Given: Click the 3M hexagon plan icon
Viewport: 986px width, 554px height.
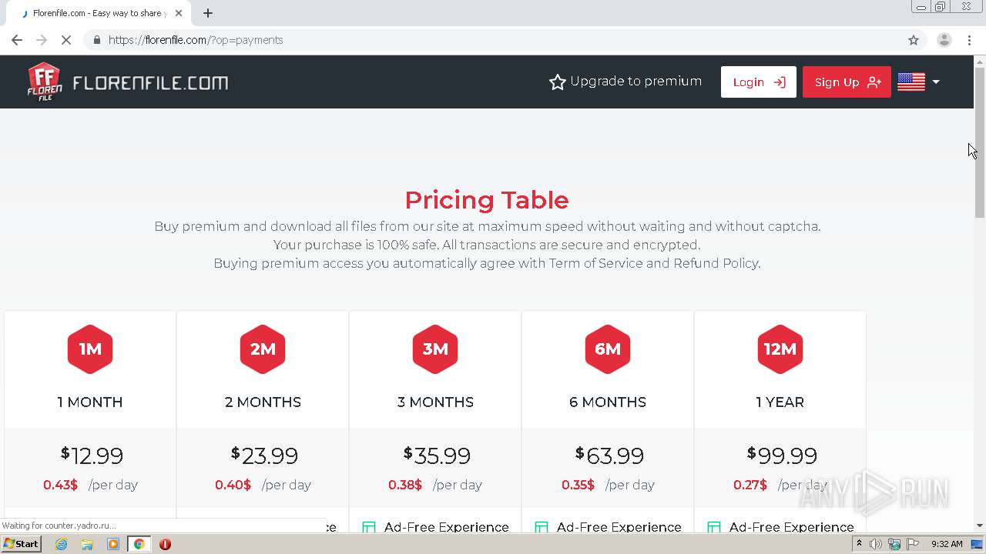Looking at the screenshot, I should (435, 349).
